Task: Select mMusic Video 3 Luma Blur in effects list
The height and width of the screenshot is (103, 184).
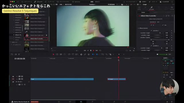Action: pos(36,39)
